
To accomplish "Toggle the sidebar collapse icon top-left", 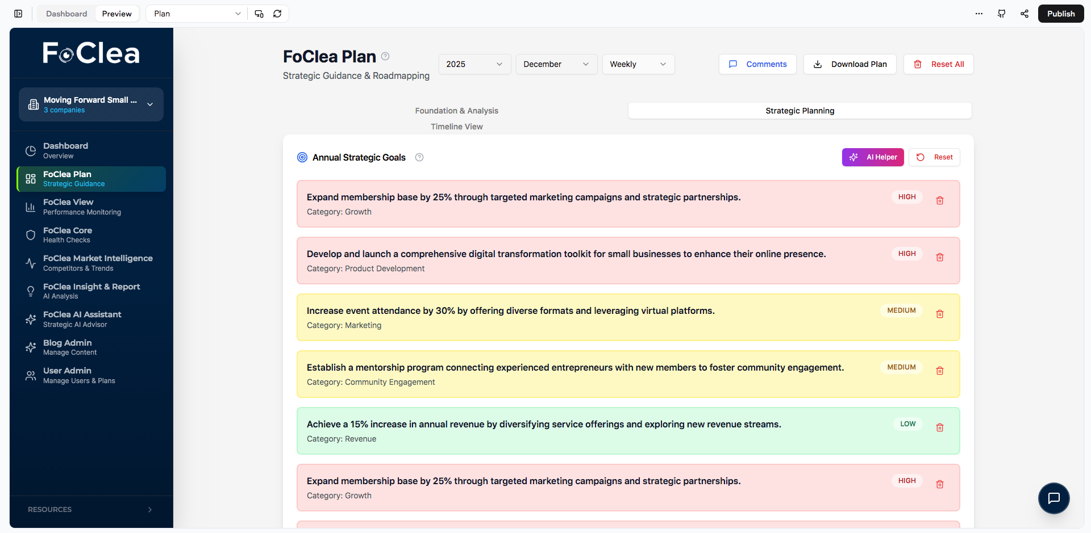I will click(18, 13).
